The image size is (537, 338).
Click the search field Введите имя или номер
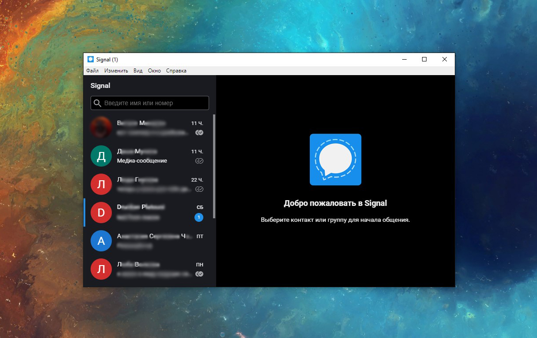[x=149, y=103]
